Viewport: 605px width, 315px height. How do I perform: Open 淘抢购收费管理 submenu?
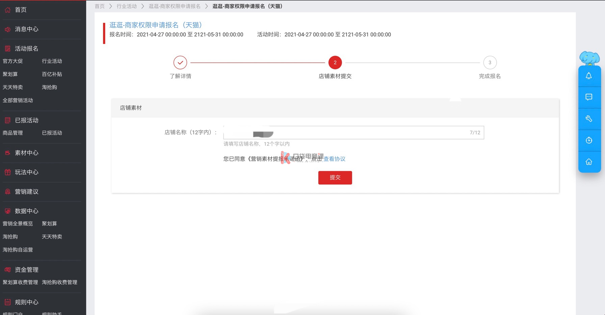coord(59,282)
